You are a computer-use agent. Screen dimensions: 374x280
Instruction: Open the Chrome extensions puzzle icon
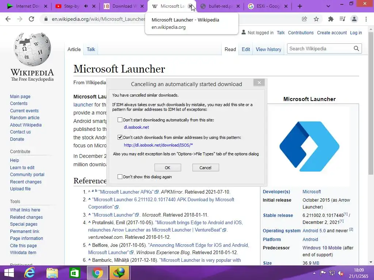pos(331,19)
